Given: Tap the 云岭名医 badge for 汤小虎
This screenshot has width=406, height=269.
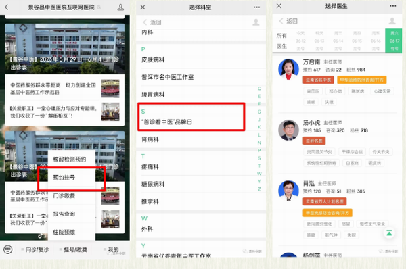Looking at the screenshot, I should (x=314, y=141).
